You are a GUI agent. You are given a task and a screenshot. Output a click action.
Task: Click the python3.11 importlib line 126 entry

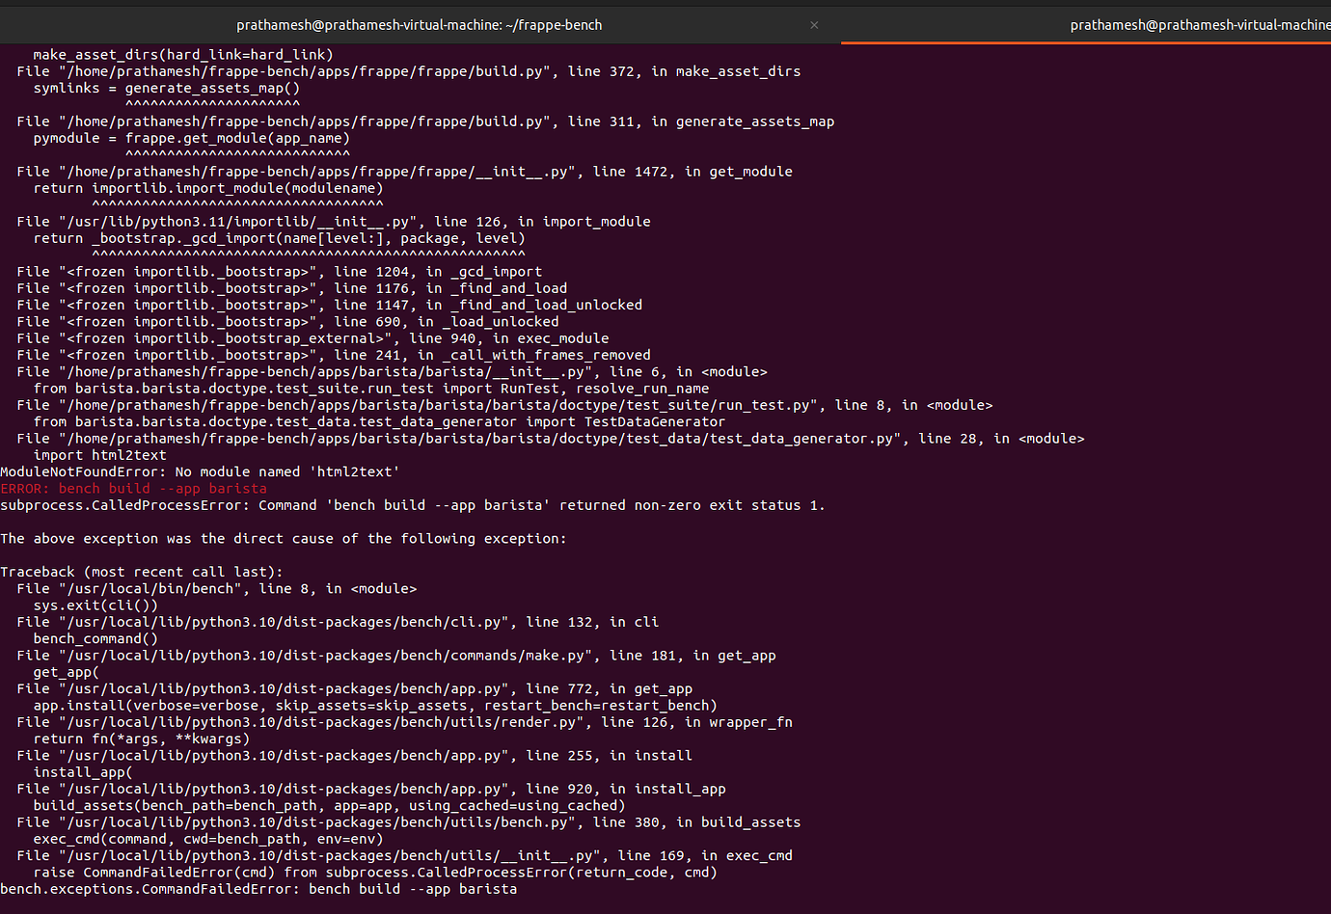click(334, 222)
